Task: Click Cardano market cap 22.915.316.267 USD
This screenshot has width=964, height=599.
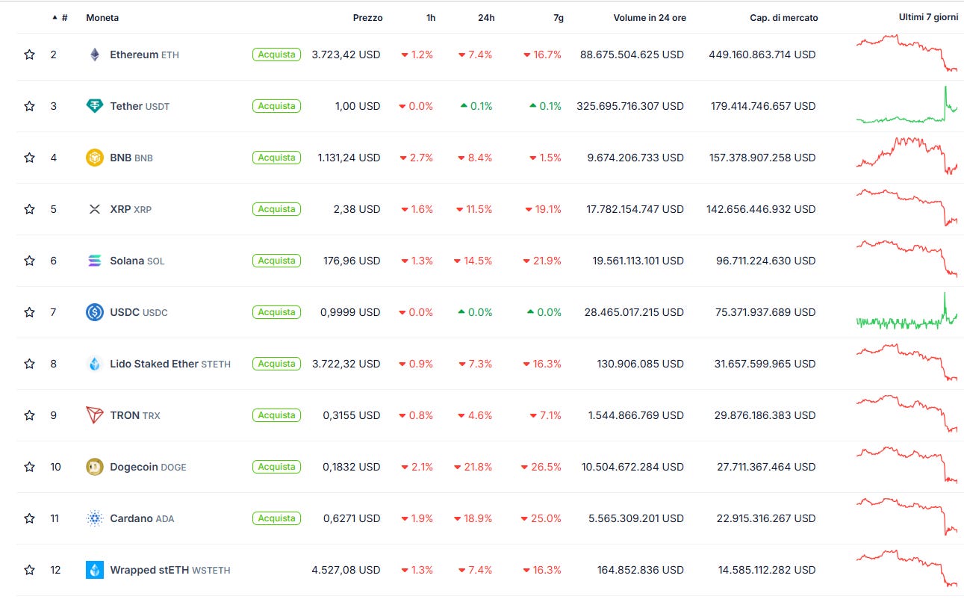Action: (765, 518)
